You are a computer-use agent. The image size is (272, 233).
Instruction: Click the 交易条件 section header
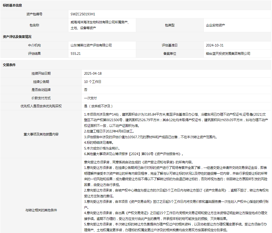(9, 65)
